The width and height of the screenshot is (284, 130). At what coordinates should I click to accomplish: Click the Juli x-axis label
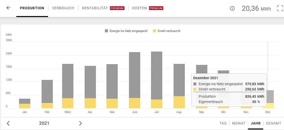[x=157, y=112]
